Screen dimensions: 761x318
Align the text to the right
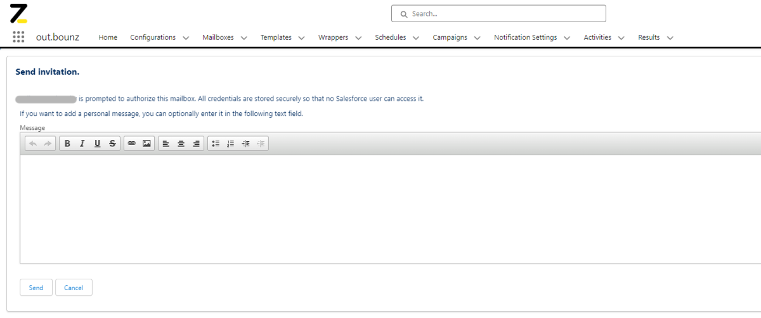pos(196,144)
